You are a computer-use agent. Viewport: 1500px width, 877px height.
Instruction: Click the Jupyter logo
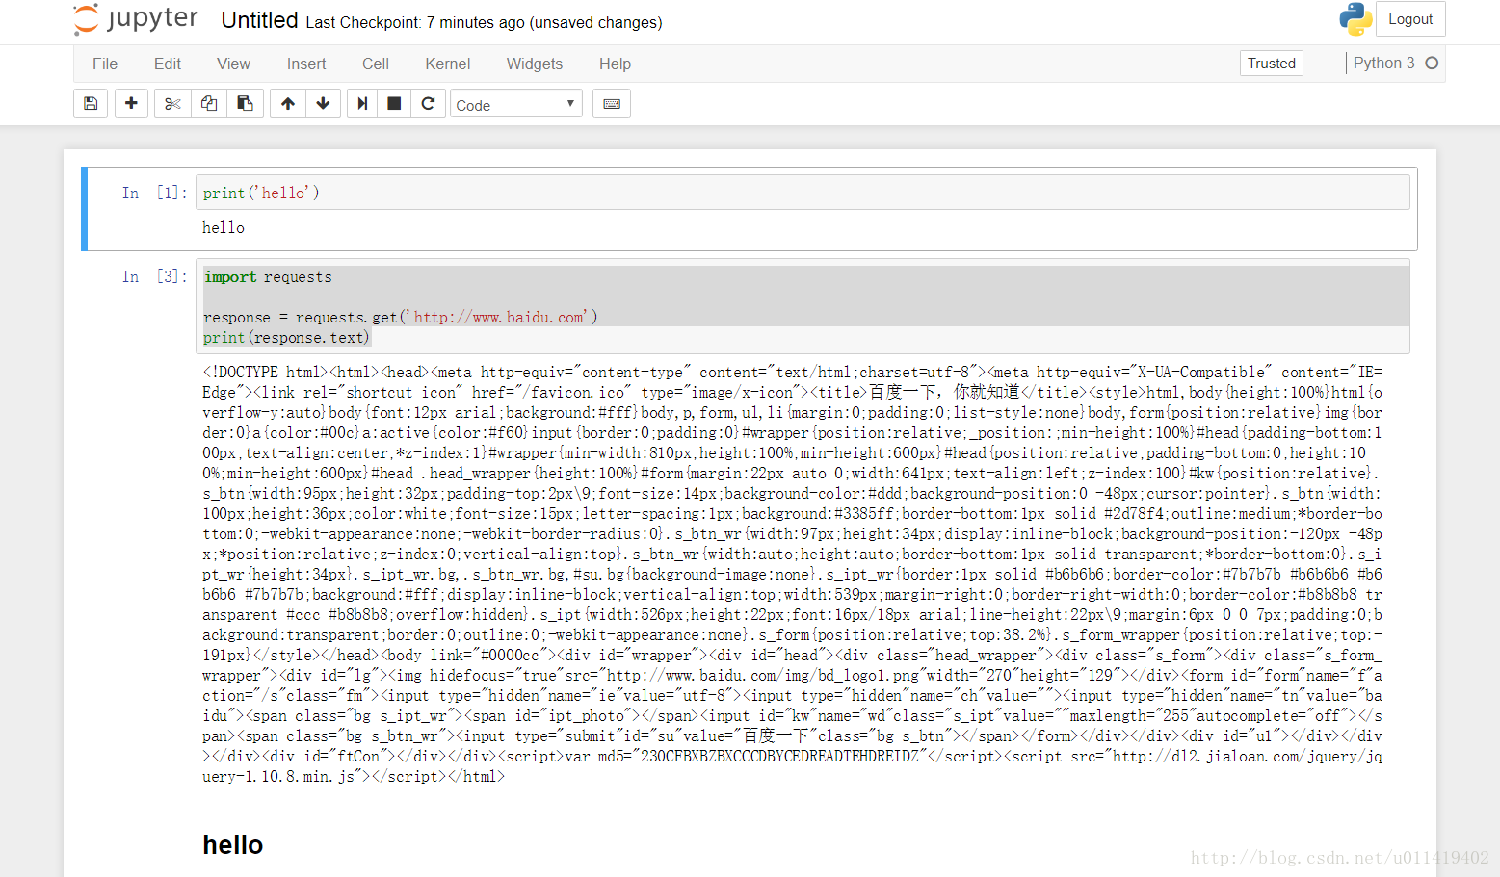tap(136, 19)
